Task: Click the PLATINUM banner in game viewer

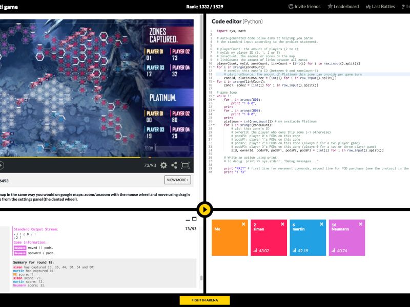Action: pos(169,98)
